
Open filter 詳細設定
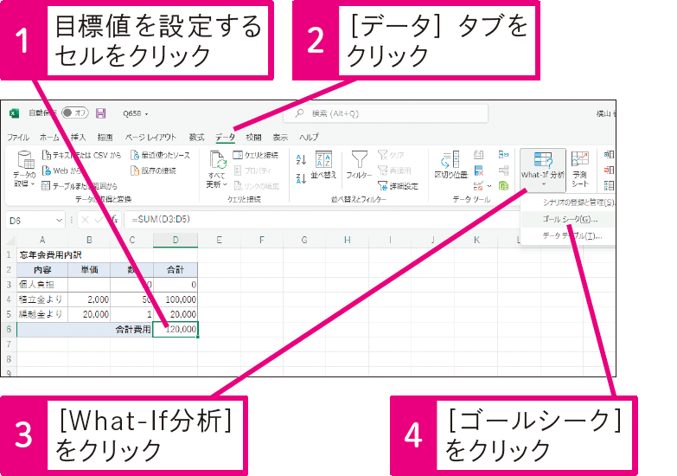pos(398,186)
